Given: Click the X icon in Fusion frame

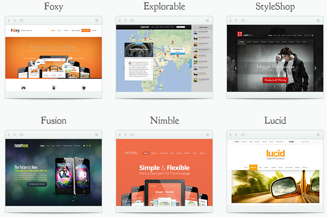Looking at the screenshot, I should point(97,135).
